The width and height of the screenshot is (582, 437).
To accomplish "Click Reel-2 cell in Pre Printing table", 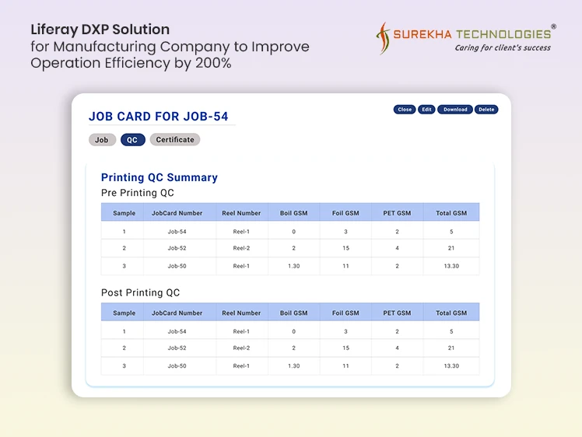I will (x=241, y=248).
